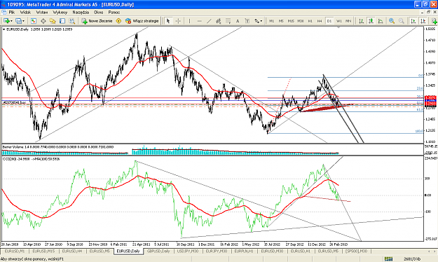
Task: Switch to H4 timeframe
Action: [320, 21]
